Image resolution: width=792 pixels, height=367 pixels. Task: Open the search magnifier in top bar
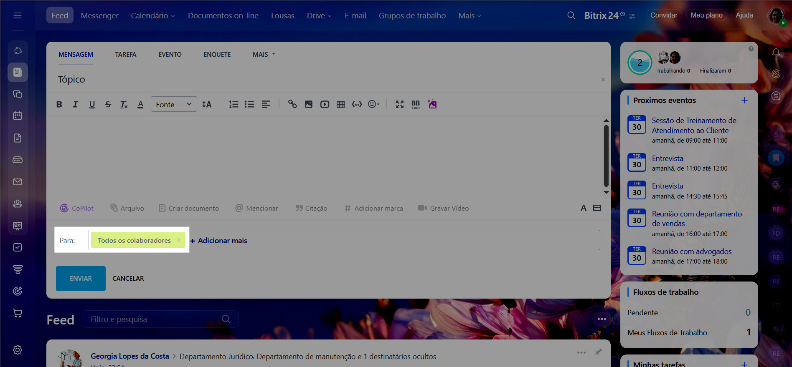coord(571,15)
